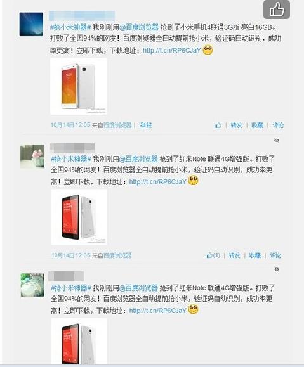Enlarge the red Redmi Note image in second post

click(x=79, y=217)
